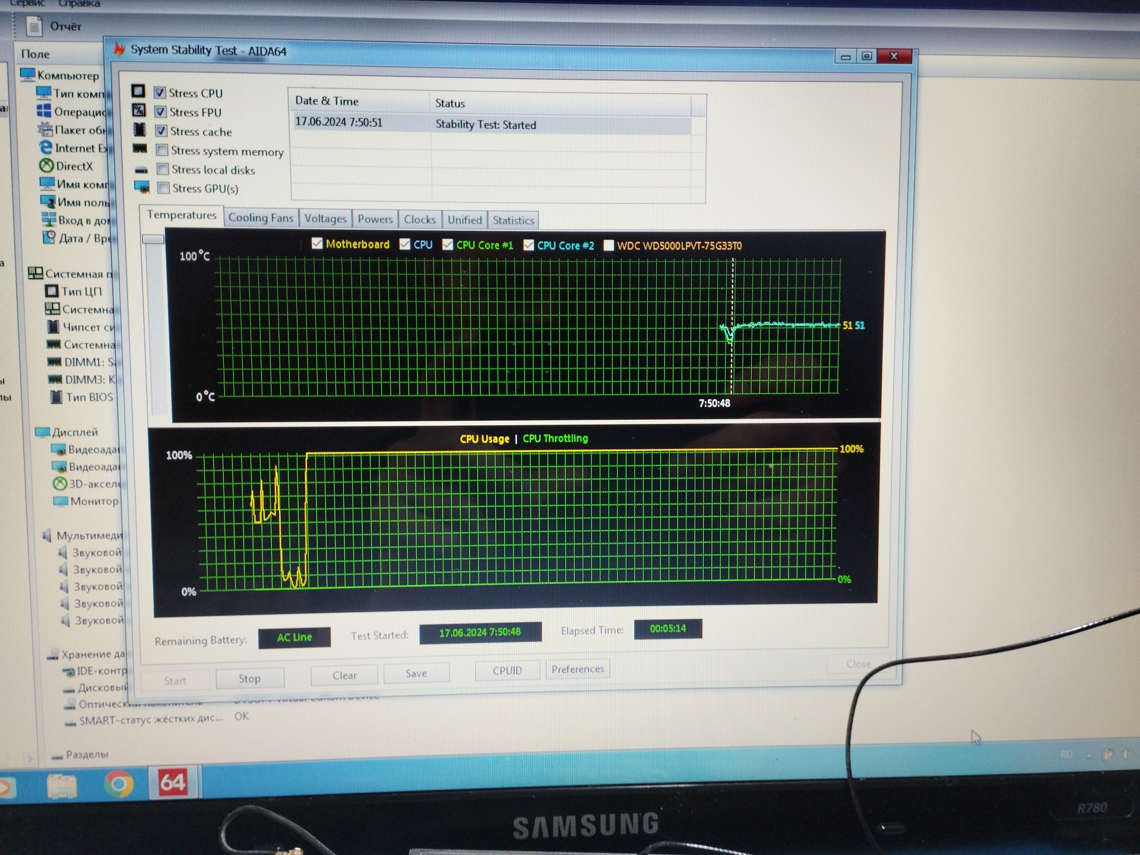The width and height of the screenshot is (1140, 855).
Task: Open the Powers tab
Action: [375, 219]
